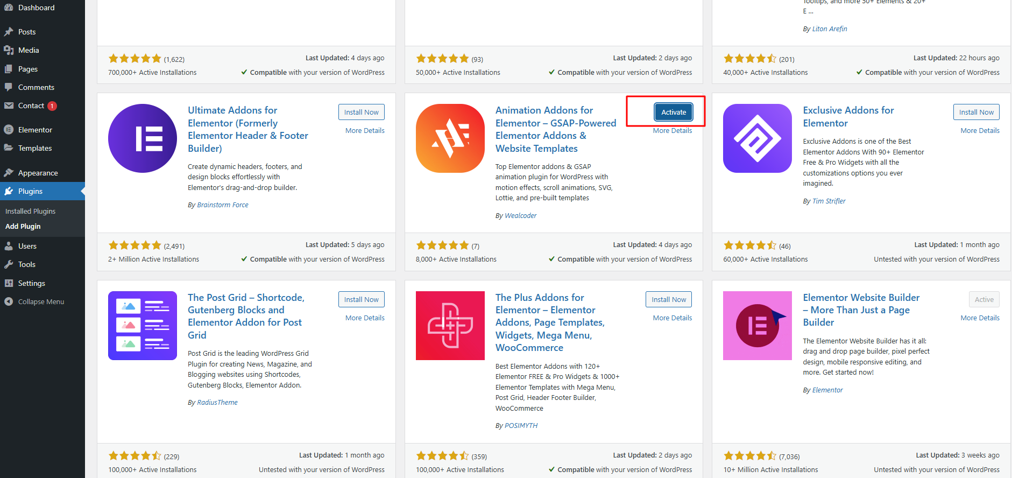This screenshot has height=478, width=1012.
Task: Click the Users icon in the sidebar
Action: click(9, 246)
